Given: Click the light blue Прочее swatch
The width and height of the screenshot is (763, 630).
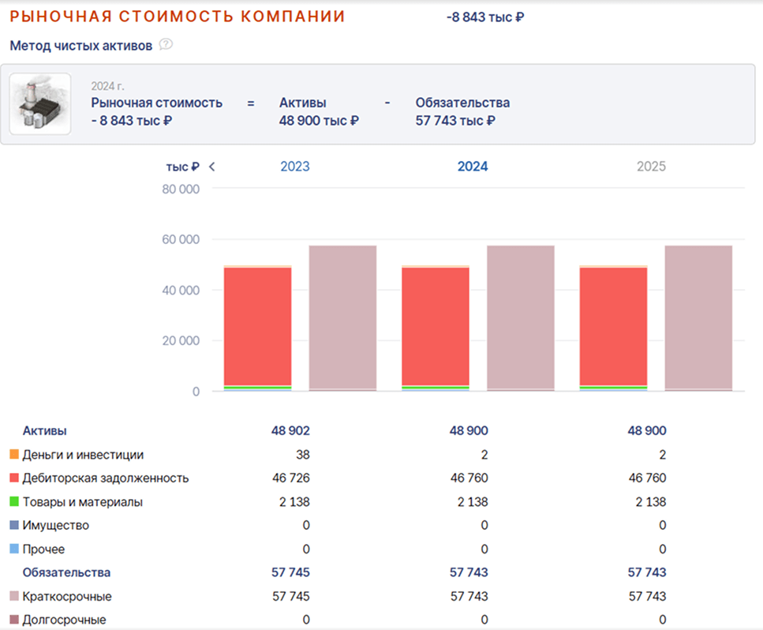Looking at the screenshot, I should pyautogui.click(x=14, y=549).
